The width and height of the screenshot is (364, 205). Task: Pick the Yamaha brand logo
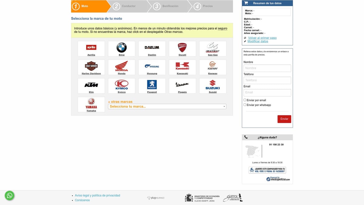tap(91, 103)
